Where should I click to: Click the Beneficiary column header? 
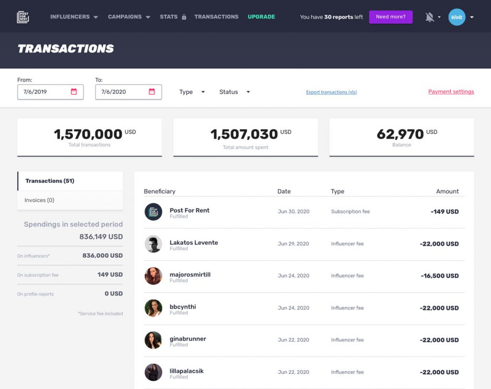click(x=159, y=191)
